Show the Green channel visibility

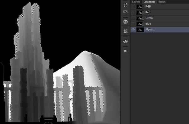[133, 18]
